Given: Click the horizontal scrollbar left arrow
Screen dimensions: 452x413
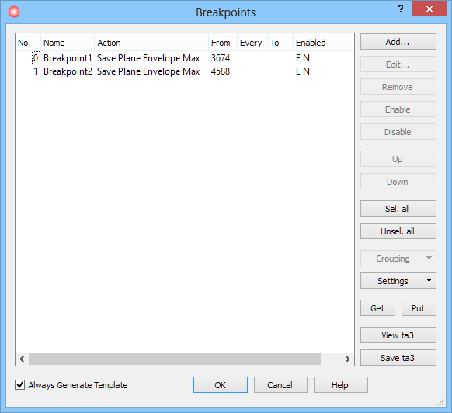Looking at the screenshot, I should (22, 359).
